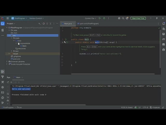166x125 pixels.
Task: Close the Main run tab
Action: (22, 78)
